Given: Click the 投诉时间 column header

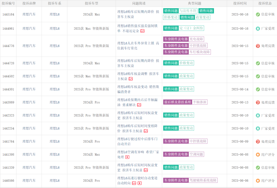Looking at the screenshot, I should tap(240, 3).
